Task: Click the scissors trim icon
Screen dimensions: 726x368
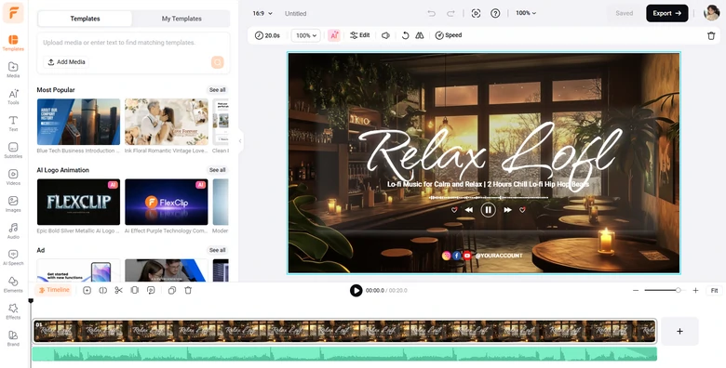Action: click(x=118, y=290)
